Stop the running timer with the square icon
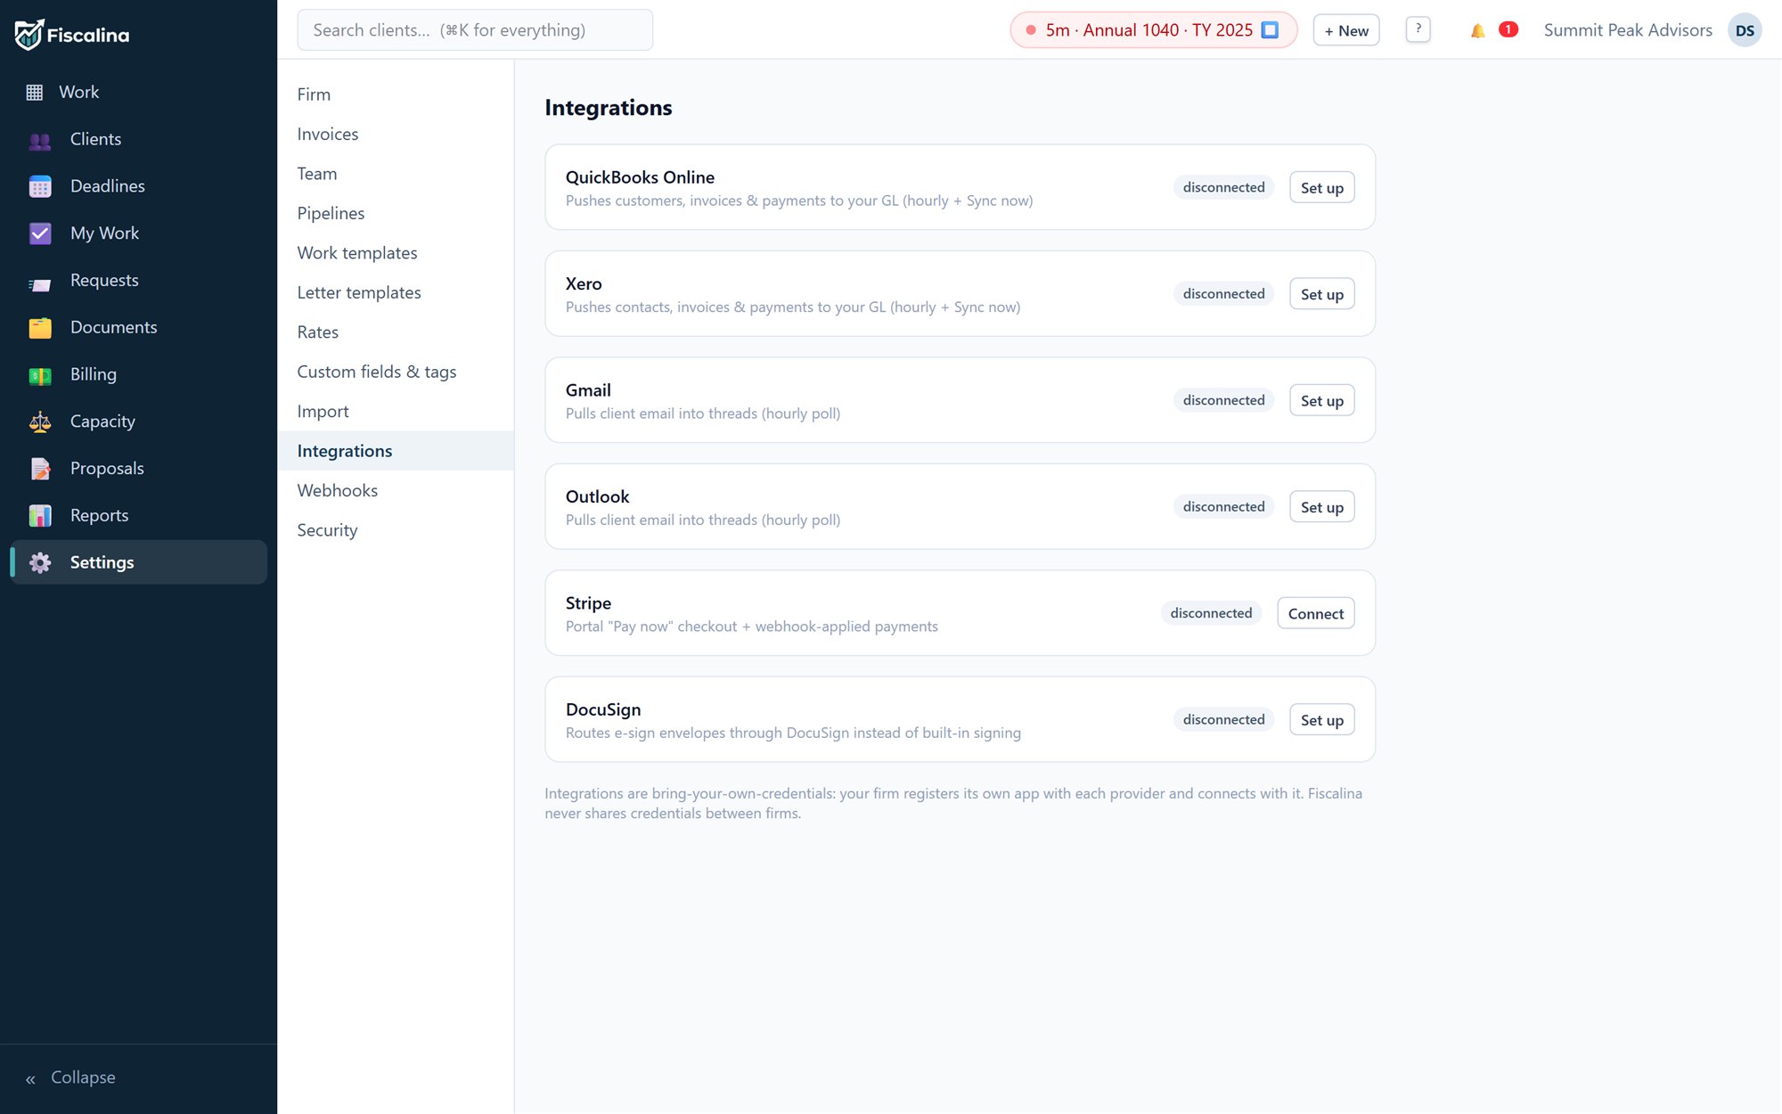 point(1270,30)
